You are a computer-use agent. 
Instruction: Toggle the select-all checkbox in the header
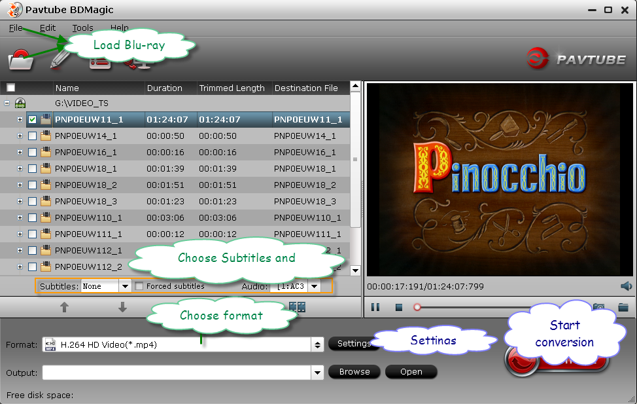coord(11,88)
